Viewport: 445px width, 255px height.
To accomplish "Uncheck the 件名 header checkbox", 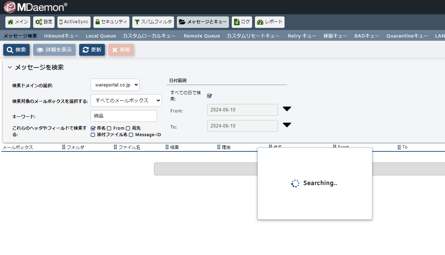I will tap(93, 128).
